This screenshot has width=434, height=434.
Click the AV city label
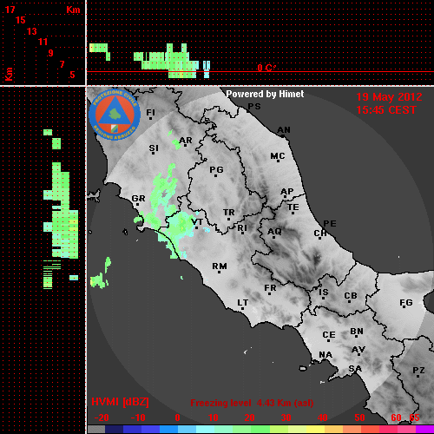pyautogui.click(x=358, y=350)
